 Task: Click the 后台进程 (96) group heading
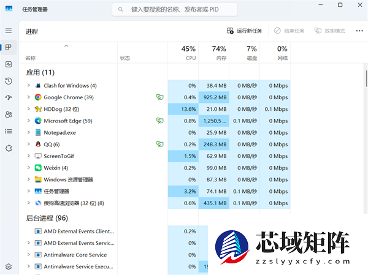point(47,218)
